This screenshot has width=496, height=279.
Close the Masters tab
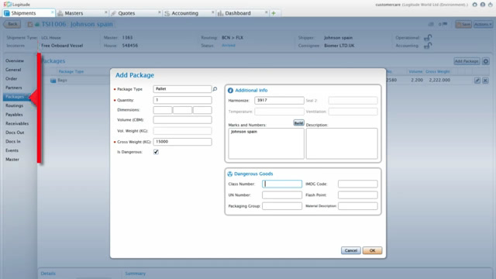coord(106,12)
